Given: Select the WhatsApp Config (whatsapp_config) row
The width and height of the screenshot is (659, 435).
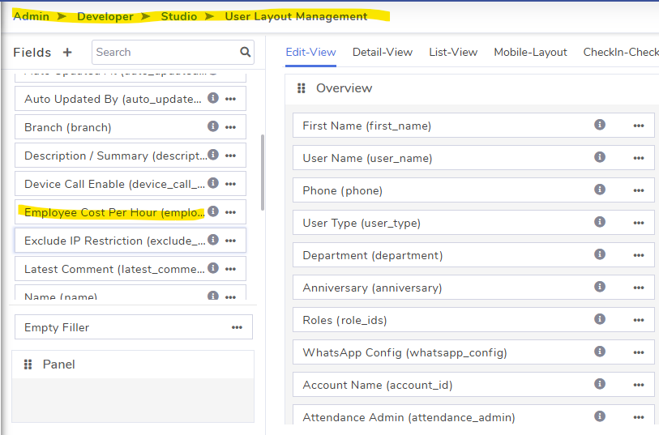Looking at the screenshot, I should [473, 352].
